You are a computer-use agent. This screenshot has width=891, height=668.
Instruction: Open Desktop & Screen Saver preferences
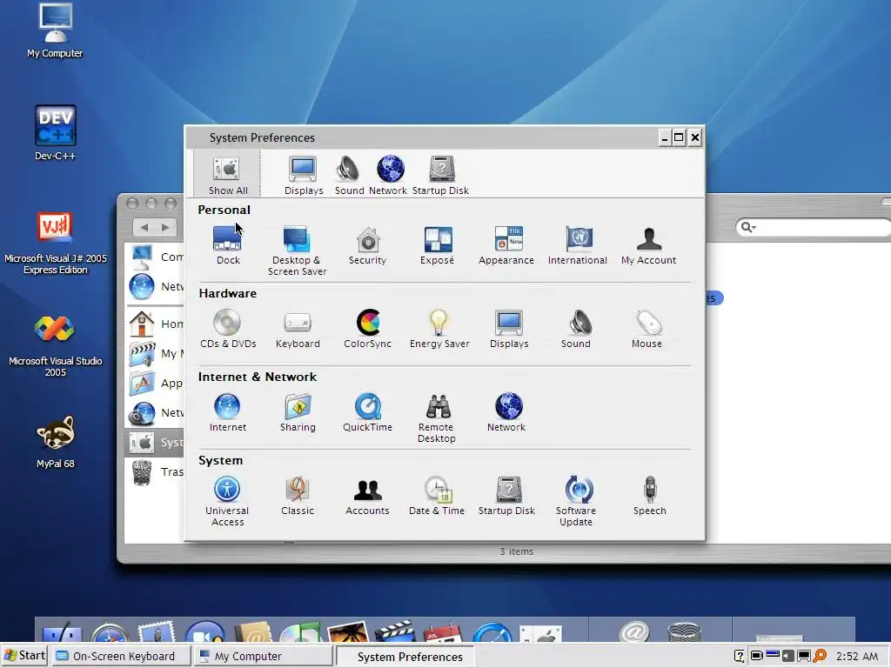click(298, 251)
